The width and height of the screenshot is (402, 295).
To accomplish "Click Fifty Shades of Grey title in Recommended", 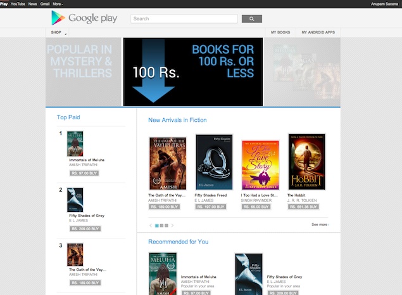I will 285,277.
